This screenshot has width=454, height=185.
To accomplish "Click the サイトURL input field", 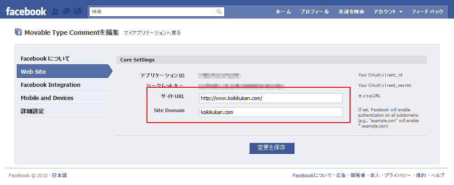I will click(271, 98).
